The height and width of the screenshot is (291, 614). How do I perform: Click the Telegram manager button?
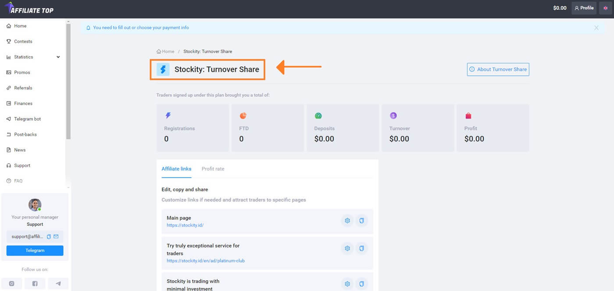click(35, 251)
